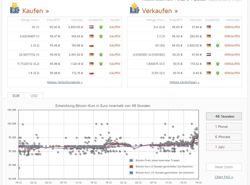Click German flag in 1.124,14 € row
The image size is (250, 185).
(x=91, y=64)
